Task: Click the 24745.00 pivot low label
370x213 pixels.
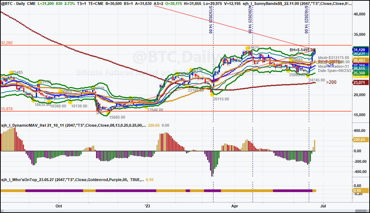Action: pos(317,80)
